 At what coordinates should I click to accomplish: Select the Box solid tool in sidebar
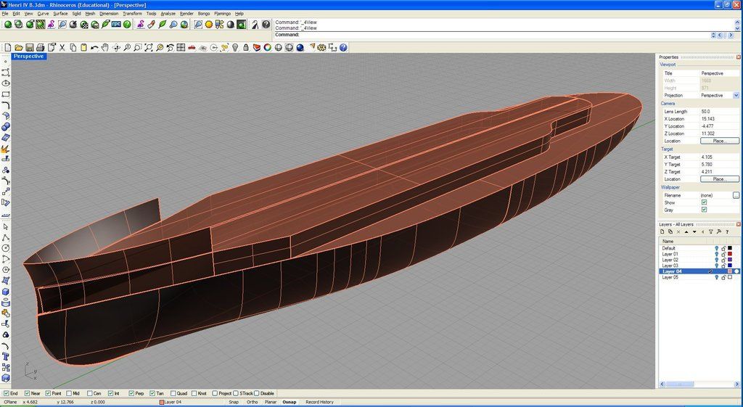pos(6,292)
